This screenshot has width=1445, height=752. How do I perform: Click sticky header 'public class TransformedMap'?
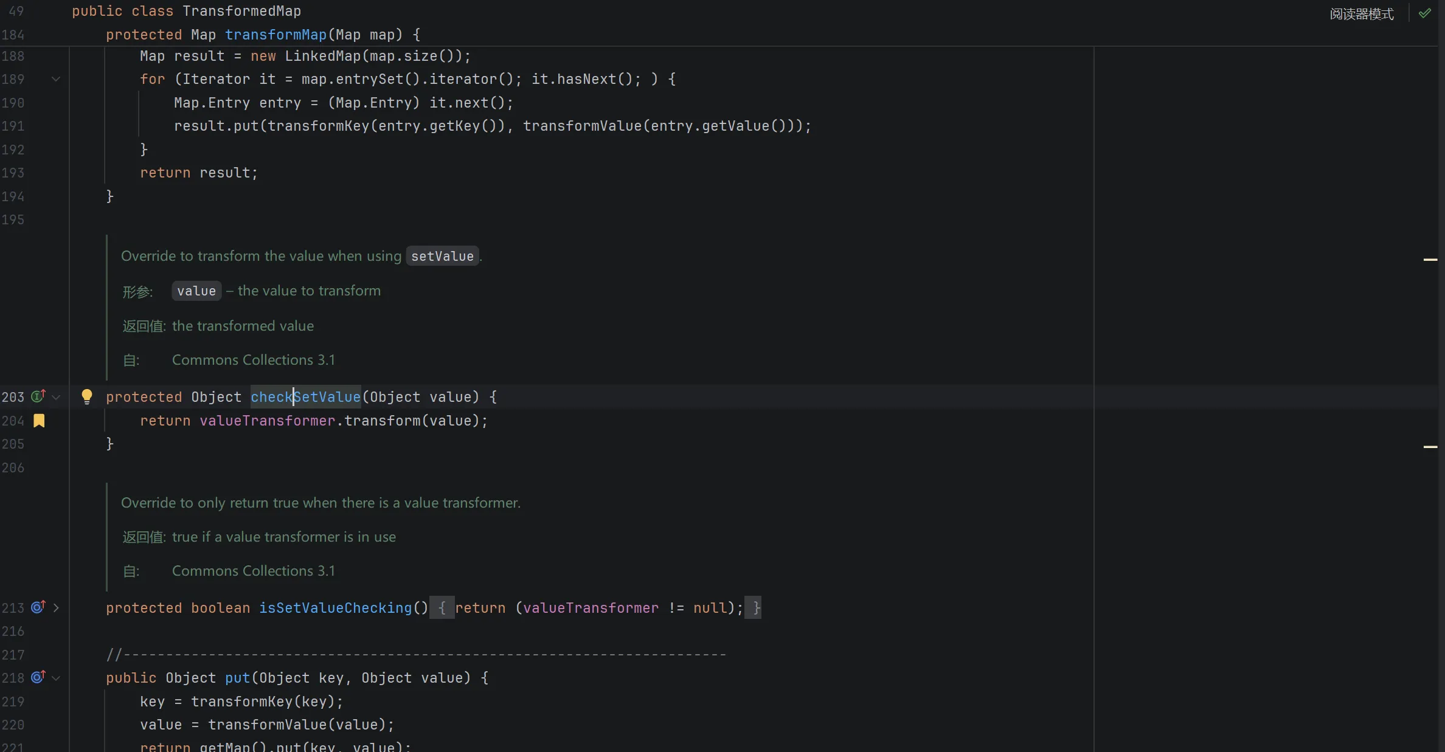186,11
